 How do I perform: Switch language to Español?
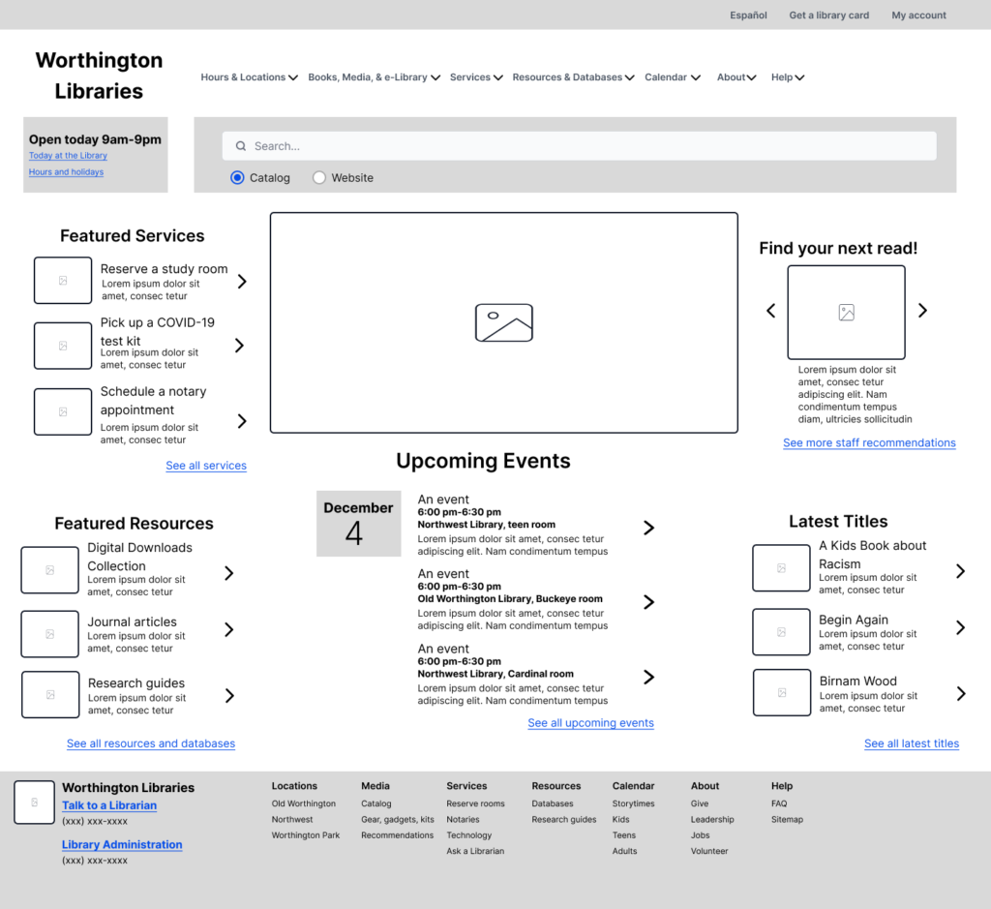(748, 15)
